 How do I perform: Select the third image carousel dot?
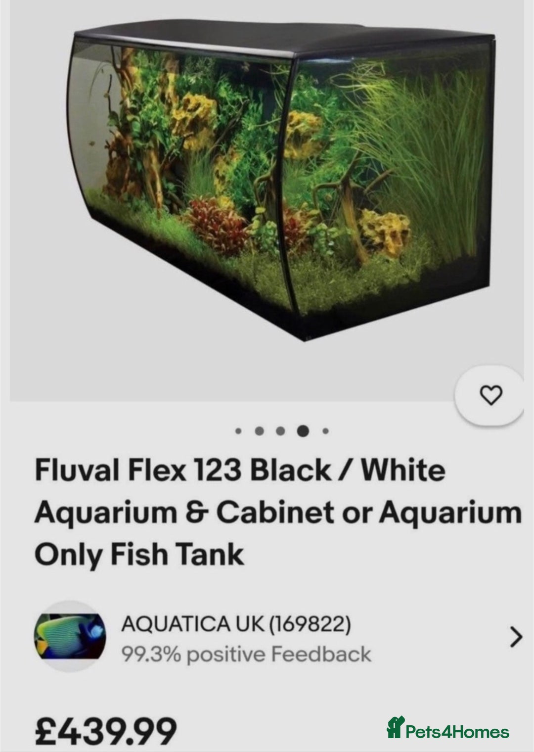(281, 431)
